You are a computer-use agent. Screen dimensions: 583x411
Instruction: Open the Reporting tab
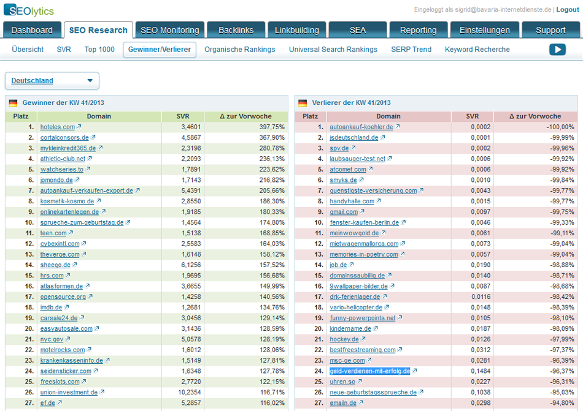click(419, 30)
